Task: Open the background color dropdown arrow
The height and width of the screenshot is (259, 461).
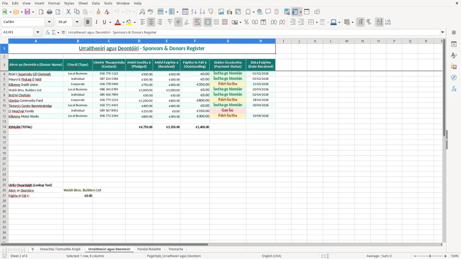Action: click(134, 22)
